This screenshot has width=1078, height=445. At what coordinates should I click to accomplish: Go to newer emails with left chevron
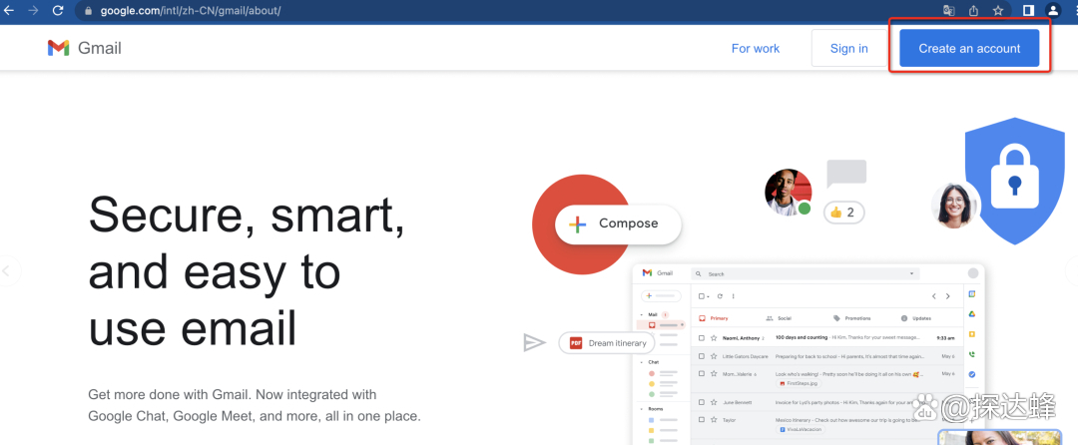[x=933, y=296]
